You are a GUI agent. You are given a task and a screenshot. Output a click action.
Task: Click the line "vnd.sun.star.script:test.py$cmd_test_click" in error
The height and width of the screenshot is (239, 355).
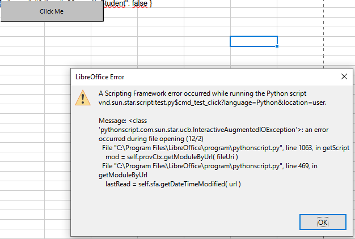(x=212, y=103)
